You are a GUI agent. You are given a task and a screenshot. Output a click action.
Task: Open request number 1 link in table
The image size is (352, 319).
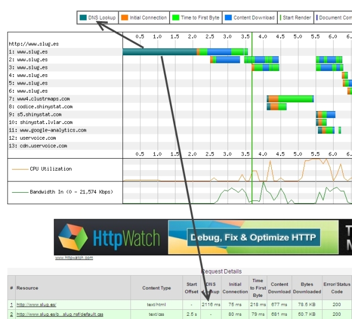11,304
